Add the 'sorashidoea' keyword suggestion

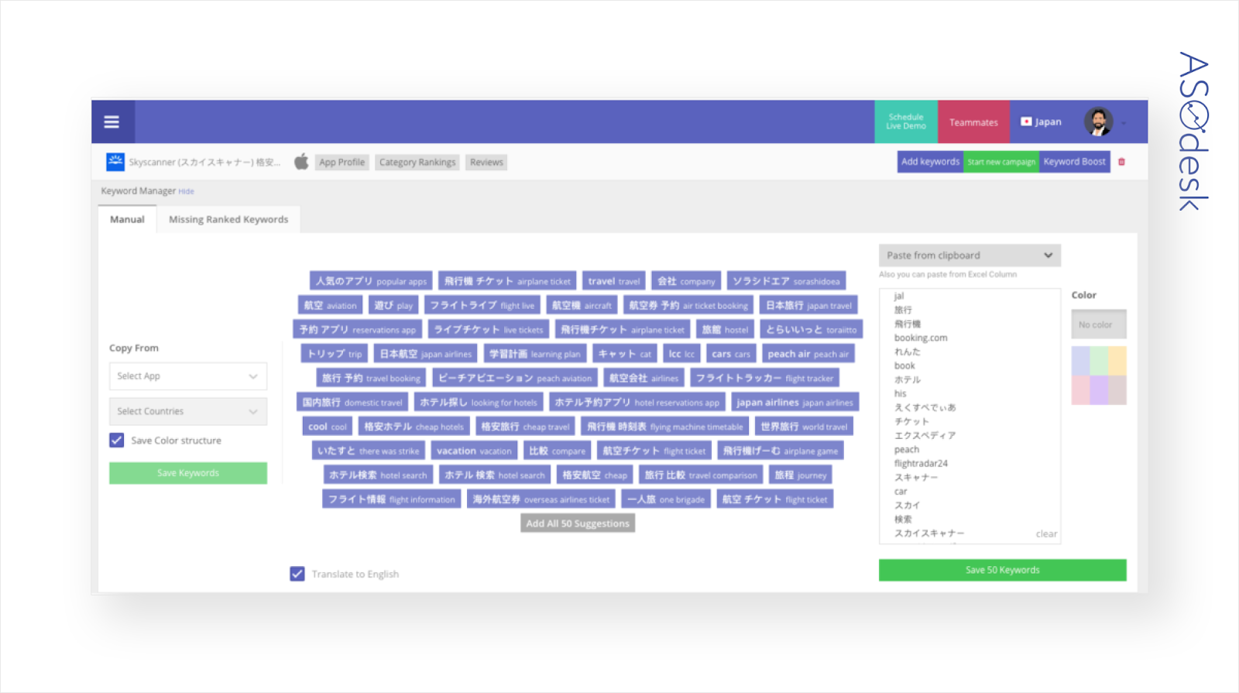click(786, 281)
